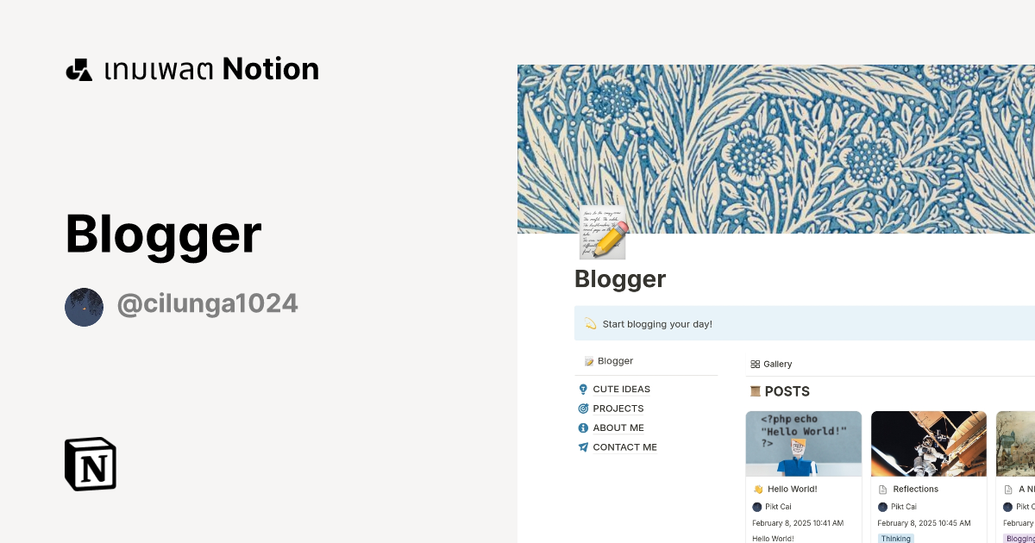Click the astronaut thumbnail on the Reflections card
The width and height of the screenshot is (1035, 543).
click(x=928, y=443)
